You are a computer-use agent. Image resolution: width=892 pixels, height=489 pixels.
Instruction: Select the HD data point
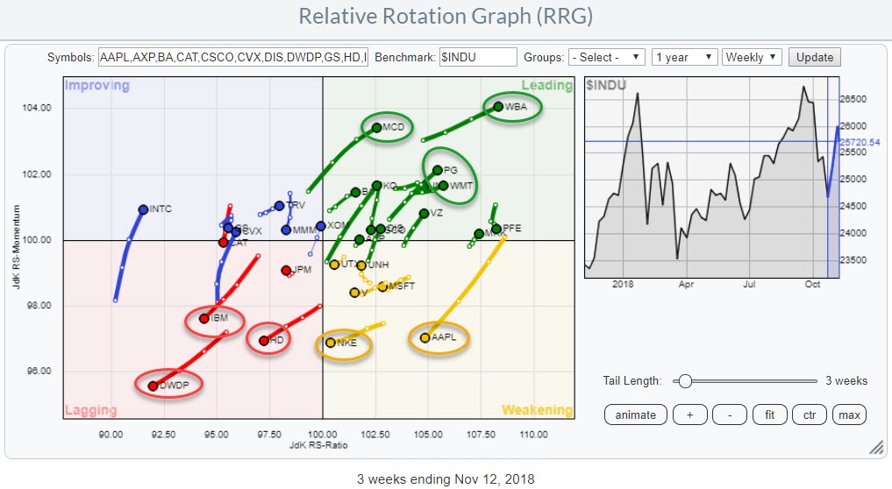tap(263, 341)
